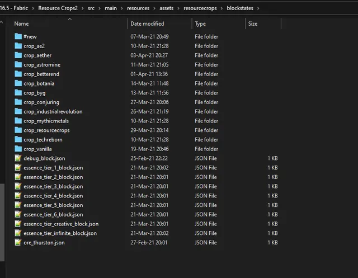Click the crop_byg folder icon
The image size is (358, 278).
coord(18,93)
